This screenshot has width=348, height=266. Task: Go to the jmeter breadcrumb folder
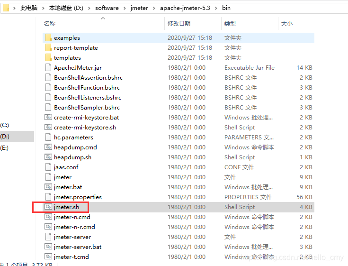(139, 8)
